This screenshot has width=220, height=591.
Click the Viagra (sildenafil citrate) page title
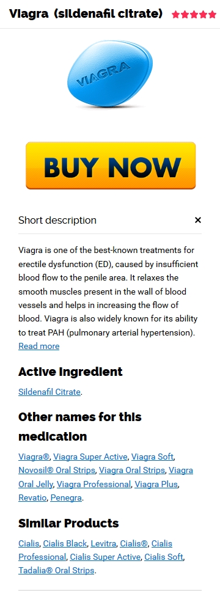tap(86, 14)
